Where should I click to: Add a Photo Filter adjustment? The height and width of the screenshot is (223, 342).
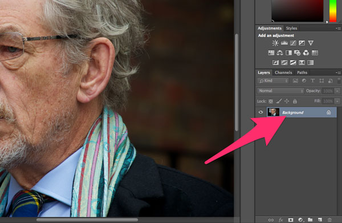(297, 52)
